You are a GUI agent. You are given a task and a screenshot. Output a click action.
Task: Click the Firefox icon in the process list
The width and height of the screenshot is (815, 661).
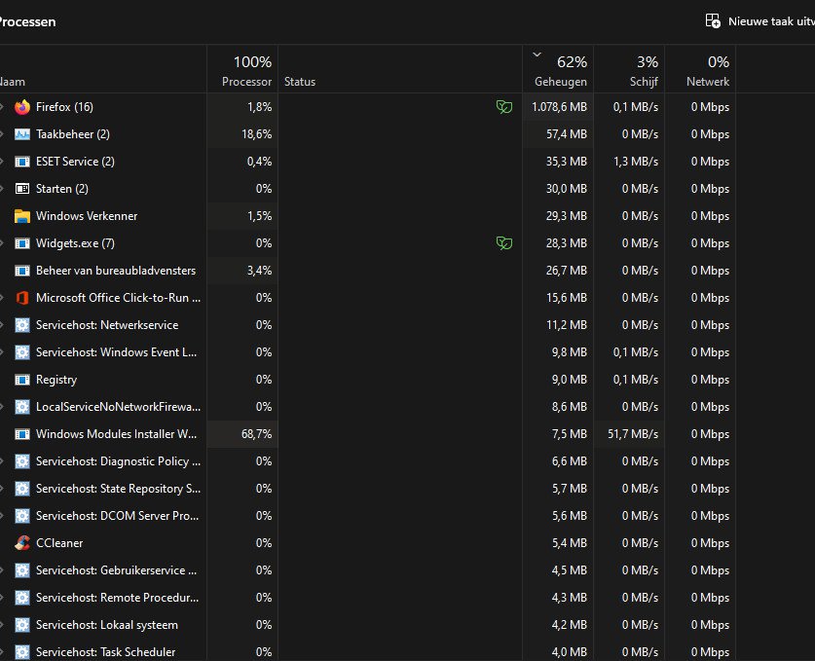22,107
